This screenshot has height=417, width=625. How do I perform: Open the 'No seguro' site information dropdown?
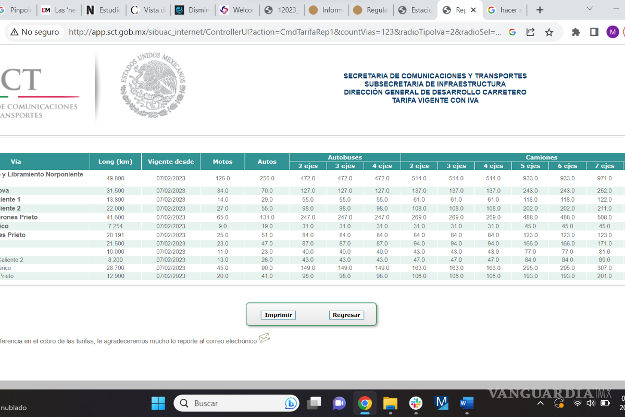(x=35, y=32)
